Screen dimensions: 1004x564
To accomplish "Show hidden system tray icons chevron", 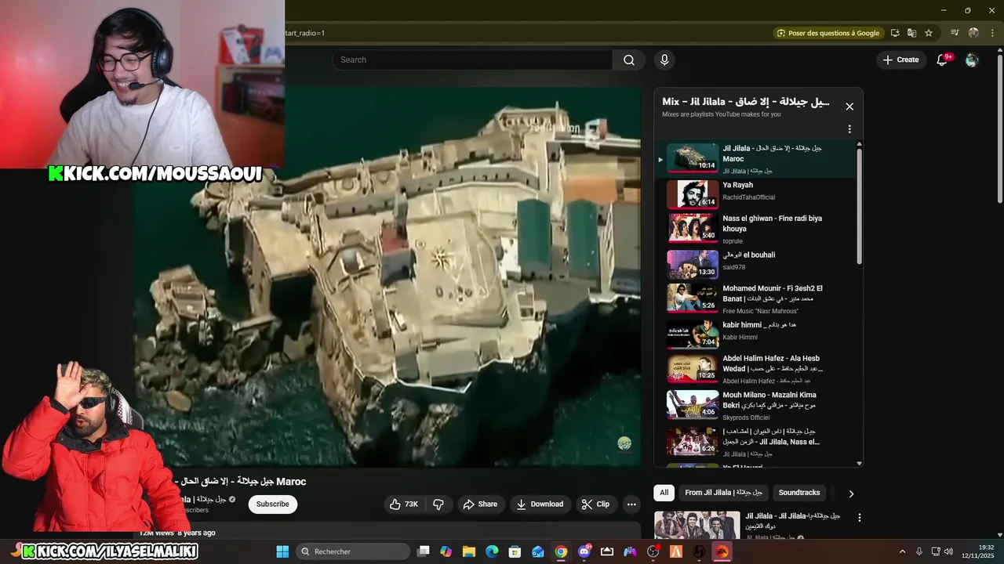I will [x=902, y=551].
